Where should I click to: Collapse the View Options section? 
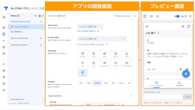[x=131, y=96]
